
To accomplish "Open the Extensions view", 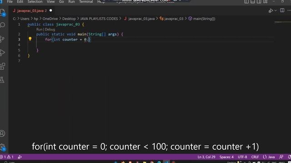I will (3, 66).
